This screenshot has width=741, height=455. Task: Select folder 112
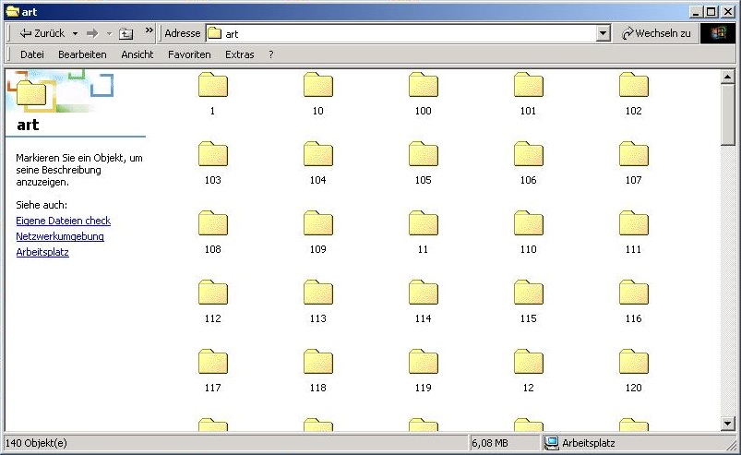point(212,302)
